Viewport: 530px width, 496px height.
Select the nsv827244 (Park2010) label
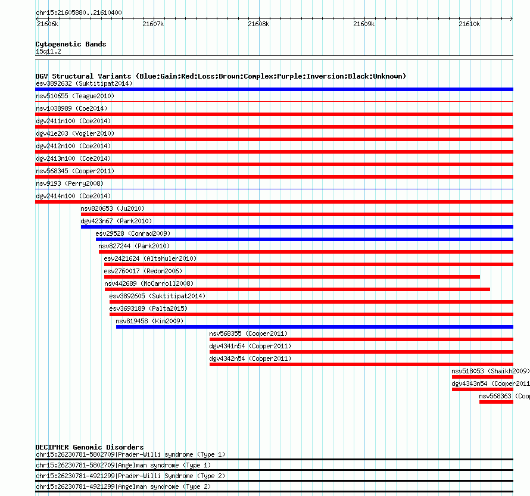(x=134, y=246)
